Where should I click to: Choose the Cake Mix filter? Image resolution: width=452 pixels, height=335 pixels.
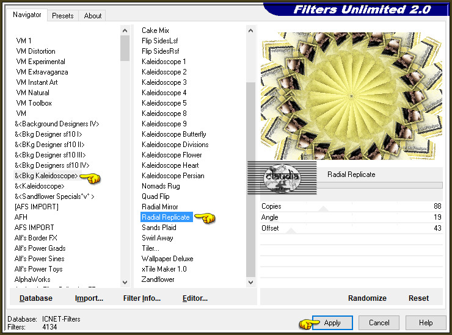tap(155, 31)
